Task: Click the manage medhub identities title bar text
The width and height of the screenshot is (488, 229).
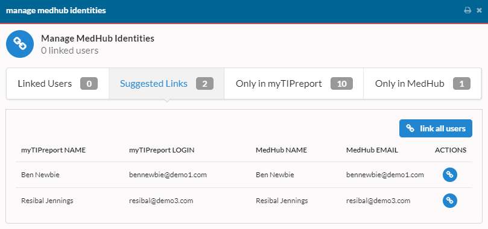Action: 56,11
